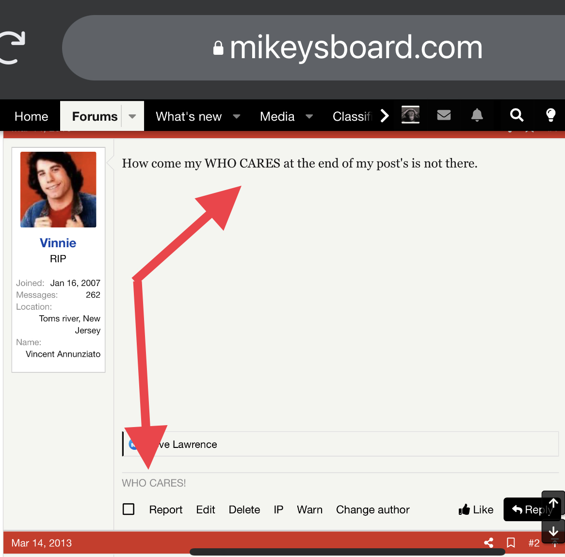
Task: Open notifications bell alerts
Action: (x=477, y=115)
